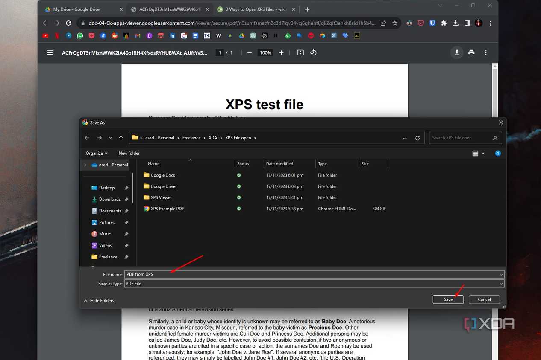
Task: Open the Facebook bookmark
Action: pyautogui.click(x=103, y=36)
